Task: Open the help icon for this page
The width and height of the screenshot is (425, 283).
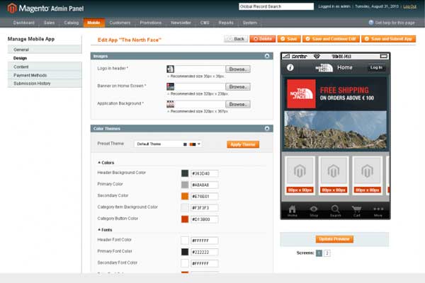Action: [371, 23]
